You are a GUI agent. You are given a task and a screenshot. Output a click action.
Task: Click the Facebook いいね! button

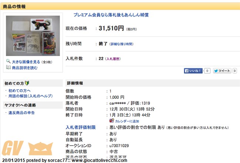click(193, 71)
